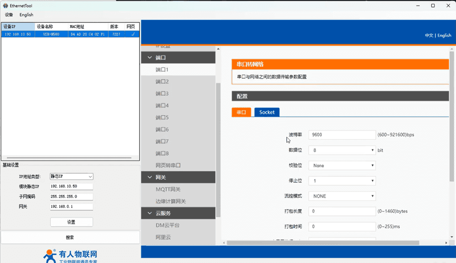
Task: Switch web page language to English
Action: 444,35
